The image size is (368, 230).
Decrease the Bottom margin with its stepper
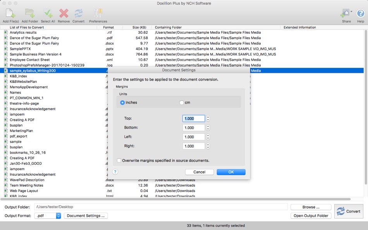pyautogui.click(x=208, y=129)
